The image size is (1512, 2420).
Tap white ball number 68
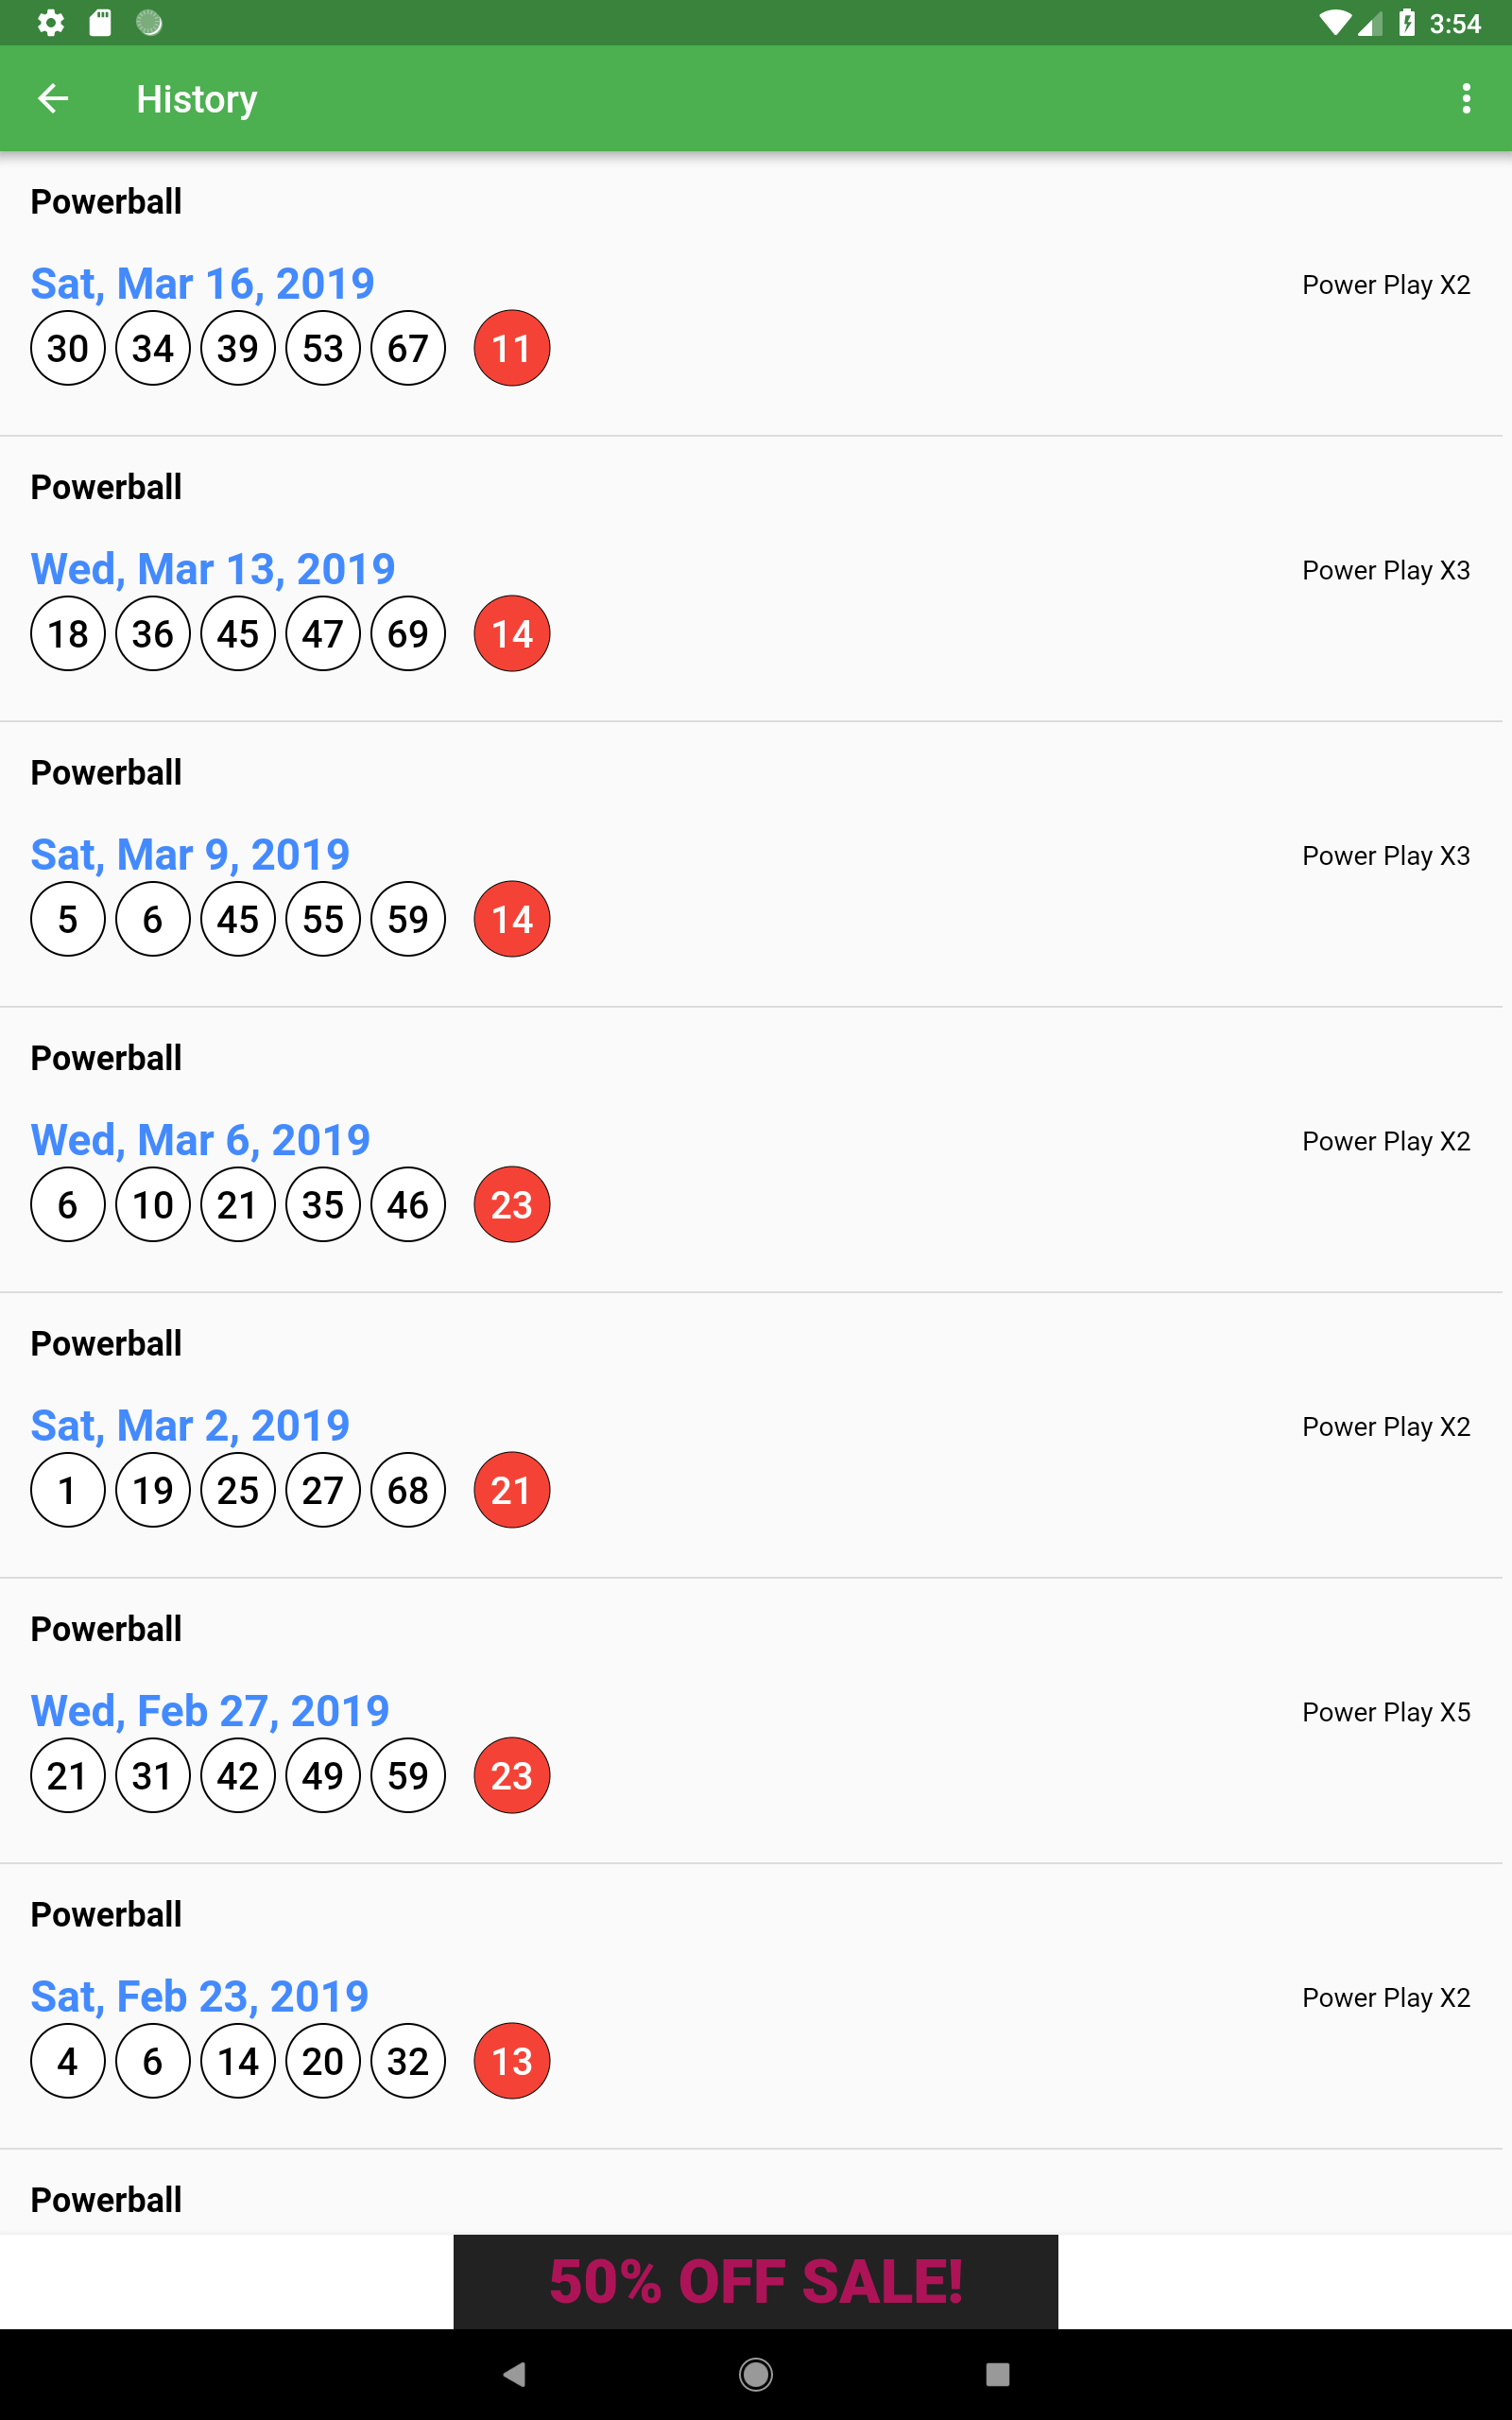click(408, 1490)
